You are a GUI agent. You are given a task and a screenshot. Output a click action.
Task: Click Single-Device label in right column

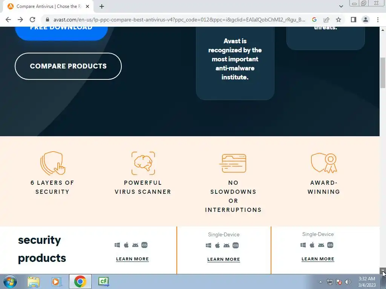318,234
